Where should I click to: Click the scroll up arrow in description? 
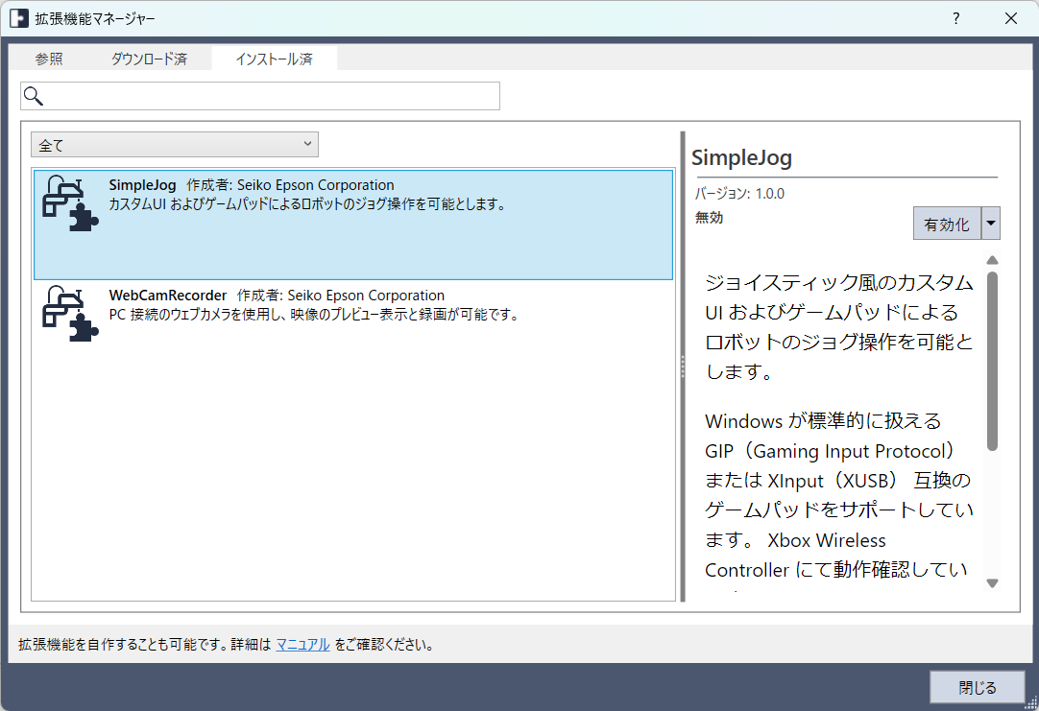[x=992, y=260]
